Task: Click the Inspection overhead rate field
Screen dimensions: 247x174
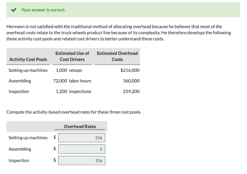Action: tap(82, 160)
